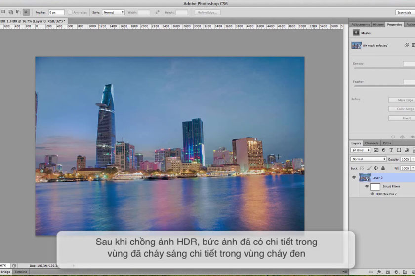Switch to the Paths tab
The image size is (415, 276).
387,143
